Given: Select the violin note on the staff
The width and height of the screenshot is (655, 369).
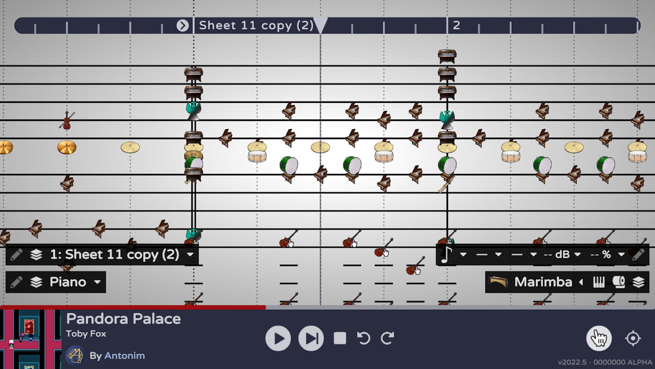Looking at the screenshot, I should tap(67, 120).
